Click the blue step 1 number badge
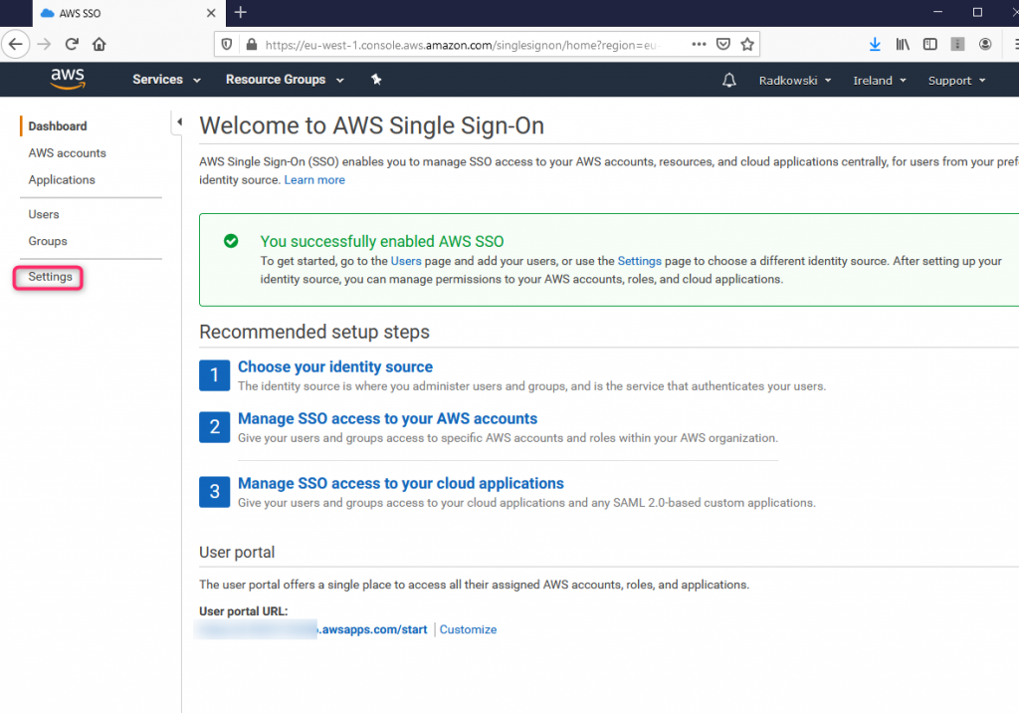1019x713 pixels. tap(215, 375)
